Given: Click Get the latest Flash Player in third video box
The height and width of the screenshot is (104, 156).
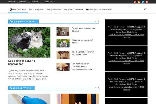Looking at the screenshot, I should click(126, 84).
